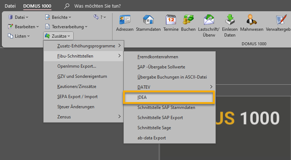This screenshot has width=291, height=160.
Task: Select Schnittstelle Sage entry
Action: 169,127
